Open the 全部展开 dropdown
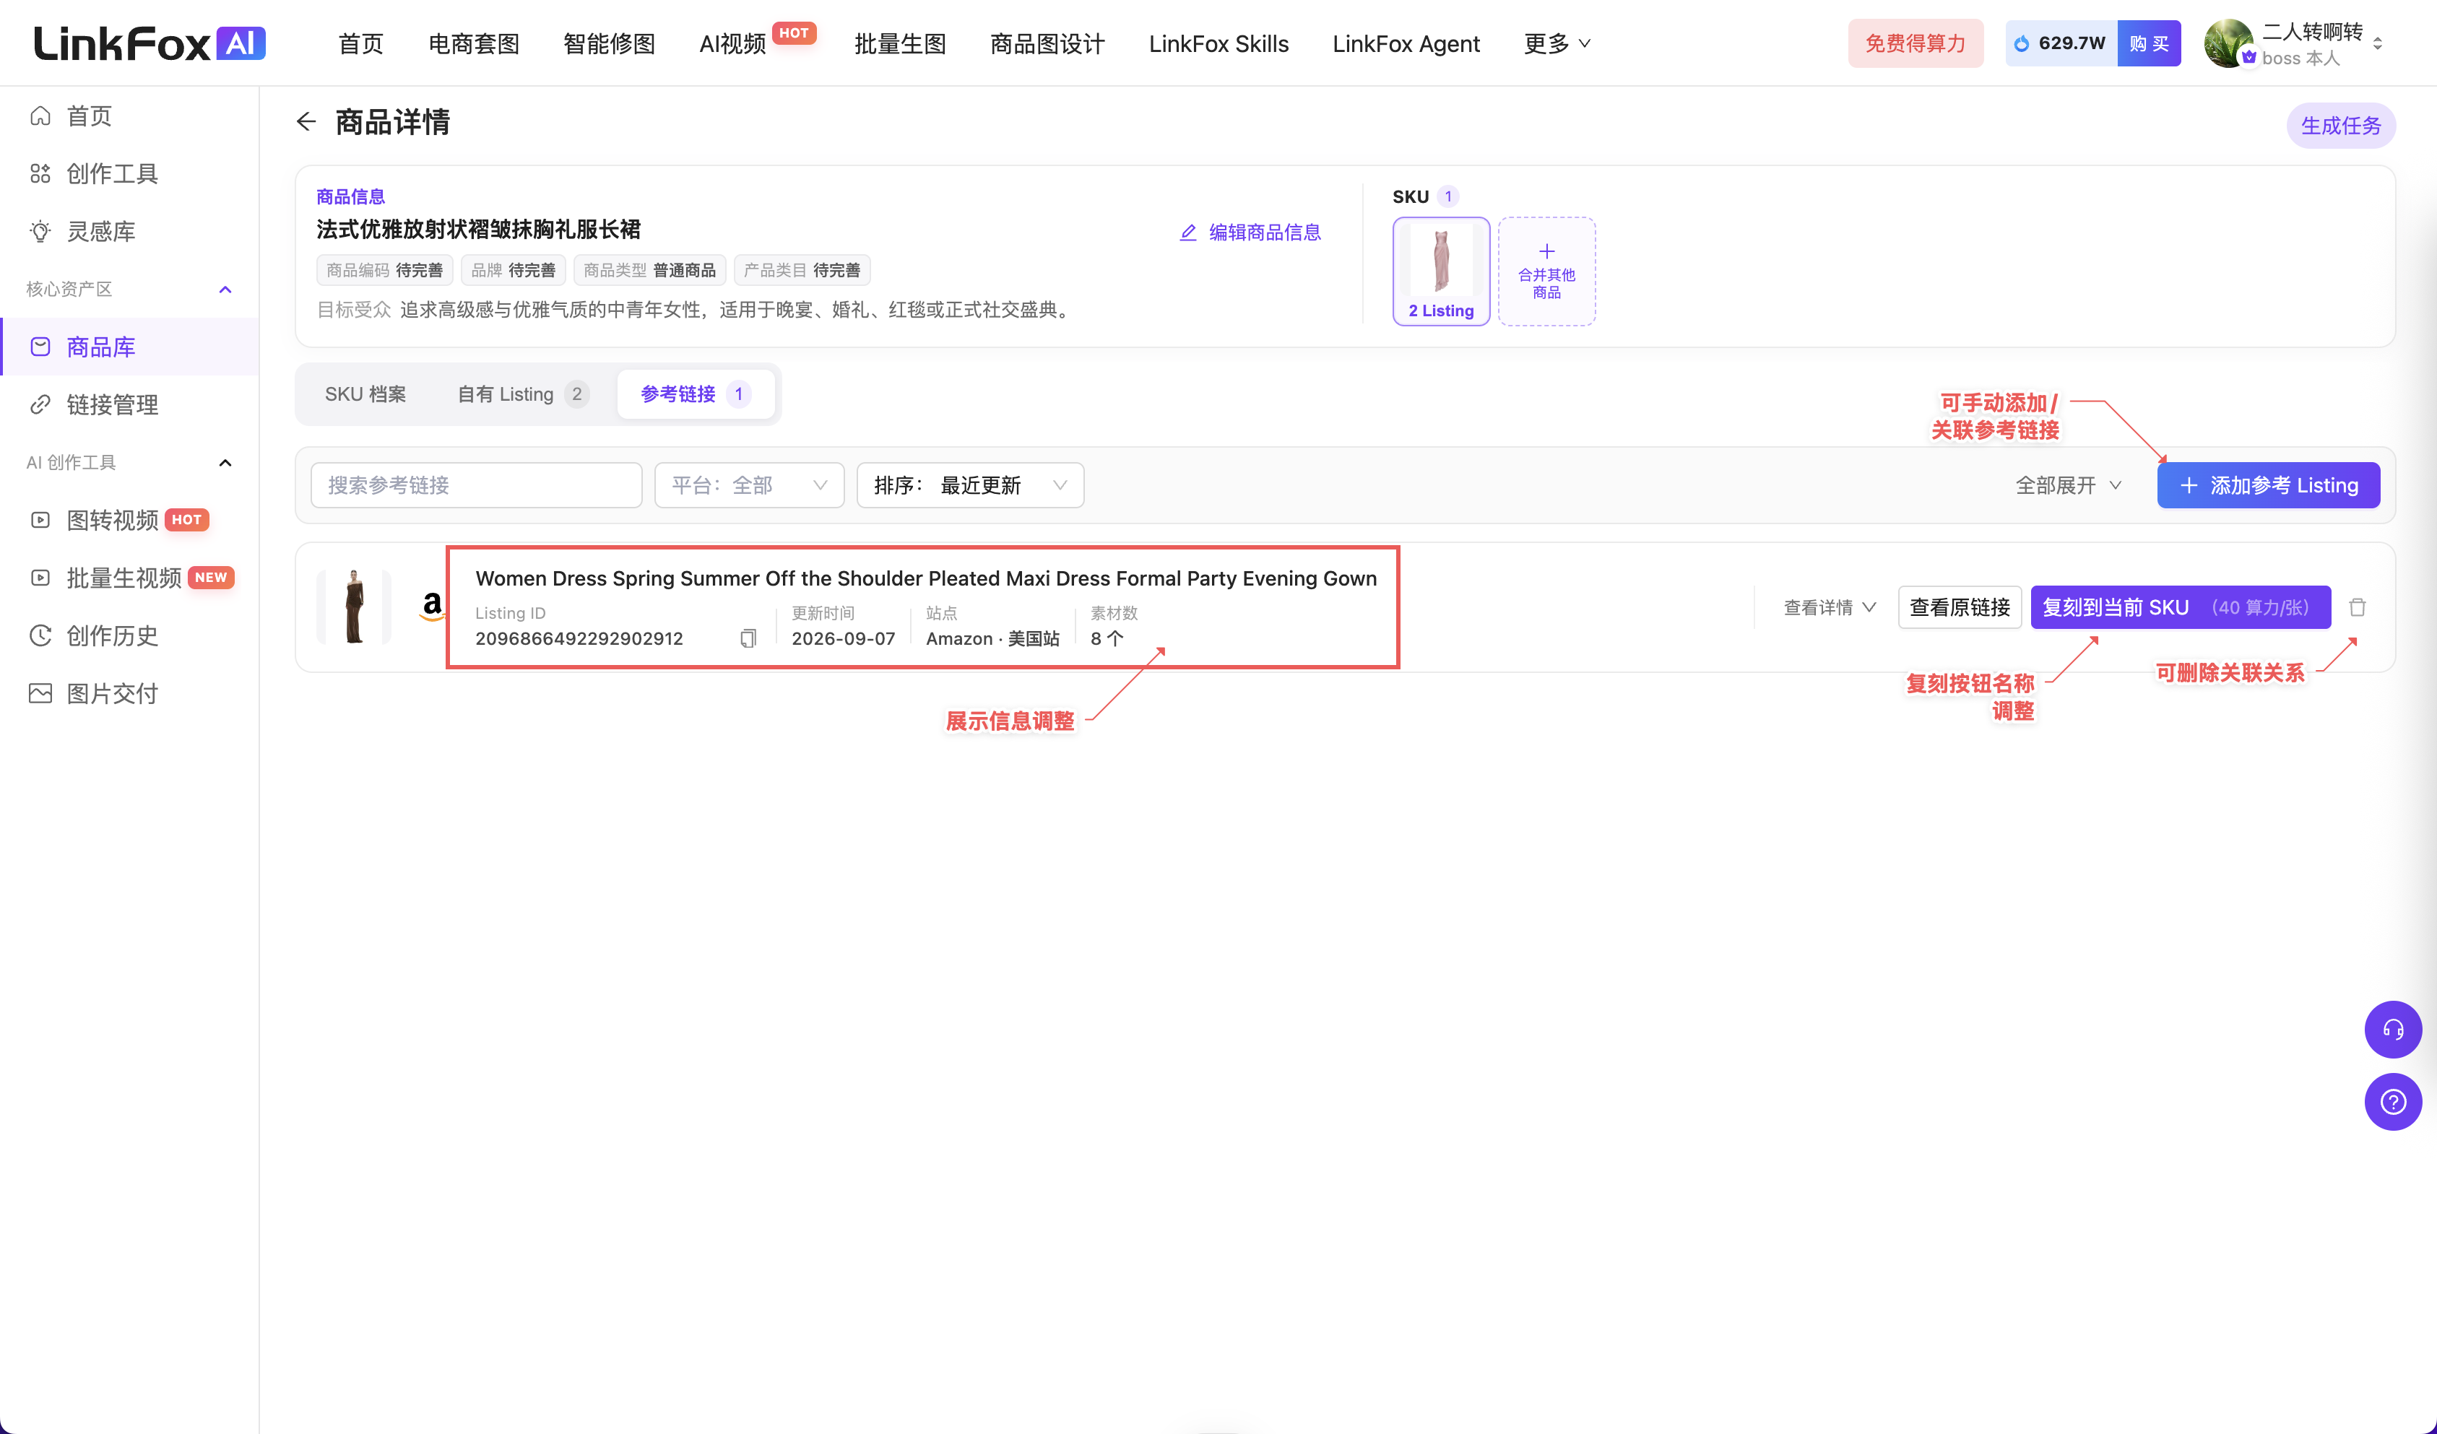The image size is (2437, 1434). (x=2069, y=485)
